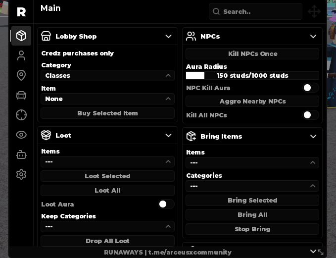Click Stop Bring button
Viewport: 336px width, 258px height.
[x=252, y=229]
